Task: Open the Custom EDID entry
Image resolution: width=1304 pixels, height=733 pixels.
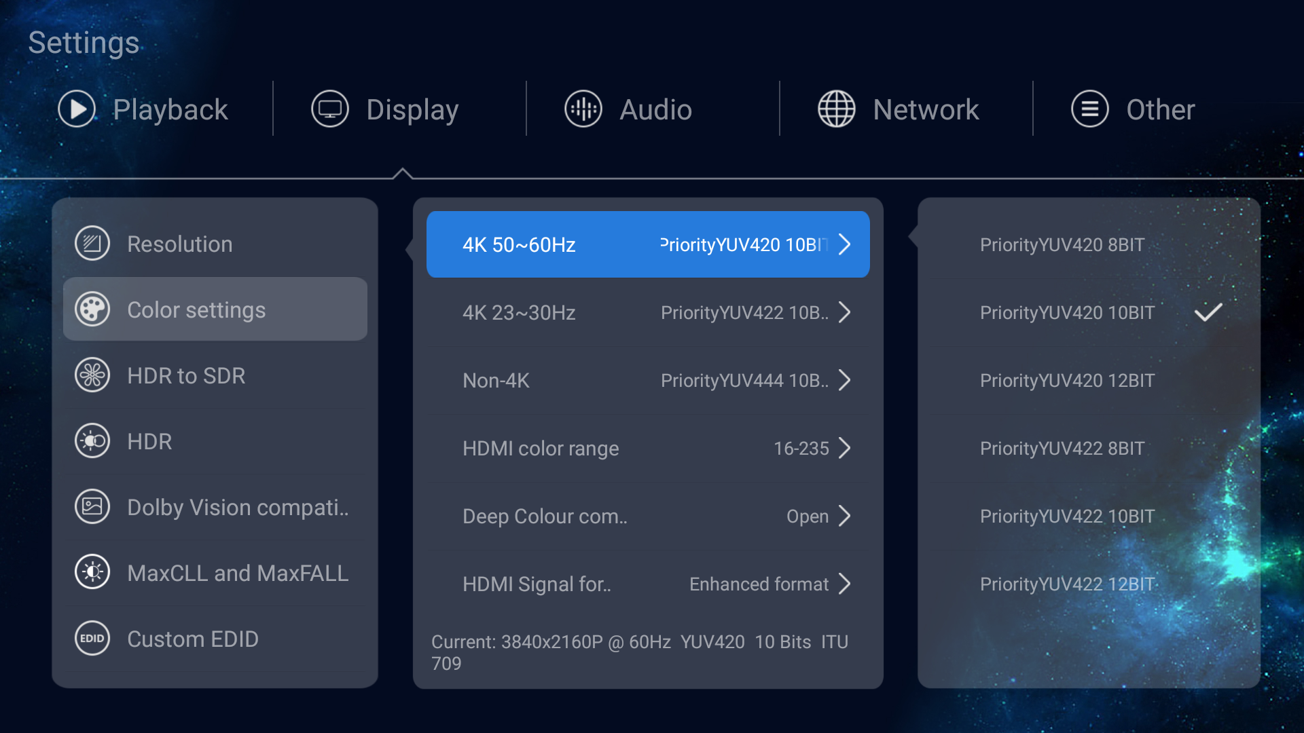Action: 215,639
